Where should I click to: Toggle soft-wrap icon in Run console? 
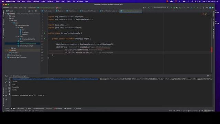[x=9, y=85]
